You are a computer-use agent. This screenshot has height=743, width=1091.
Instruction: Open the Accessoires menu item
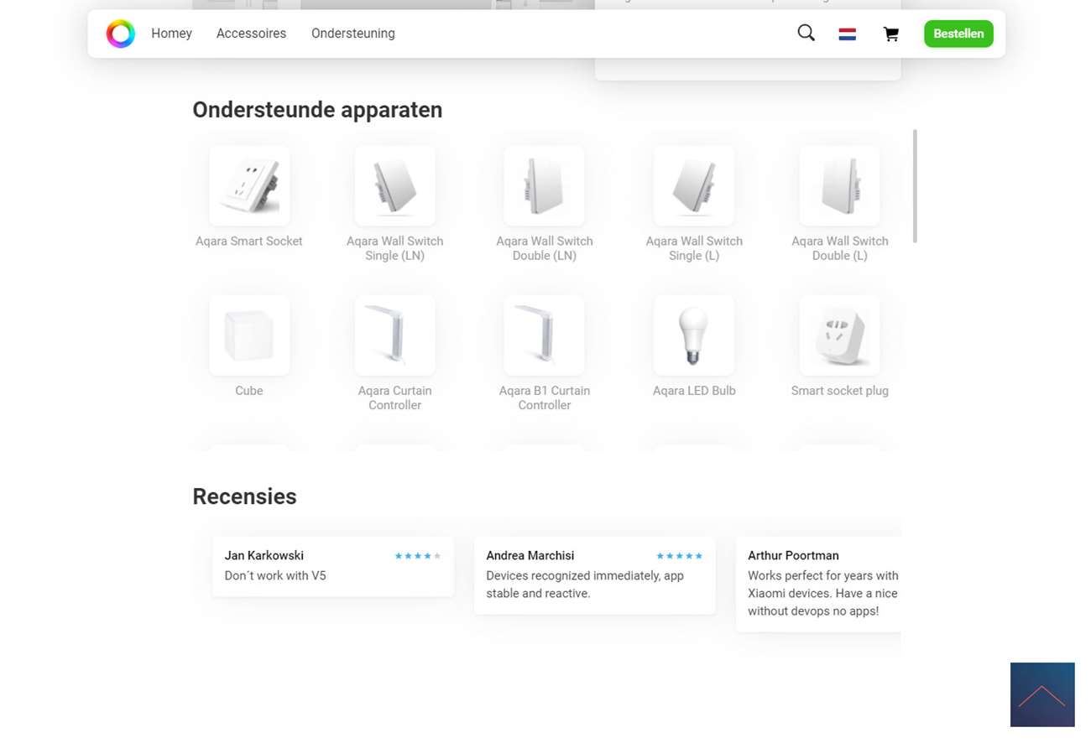pos(251,34)
